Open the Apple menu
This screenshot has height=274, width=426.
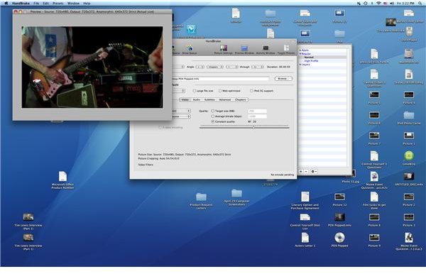6,4
